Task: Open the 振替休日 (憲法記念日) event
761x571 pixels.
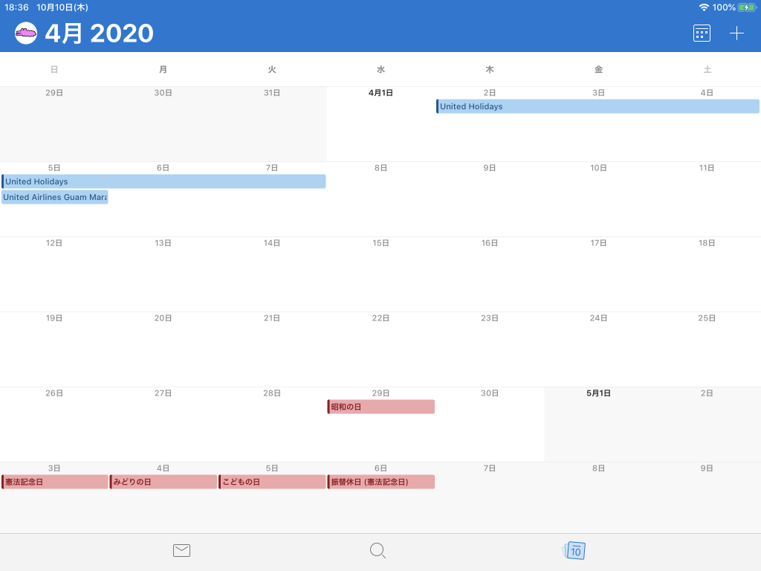Action: click(x=381, y=483)
